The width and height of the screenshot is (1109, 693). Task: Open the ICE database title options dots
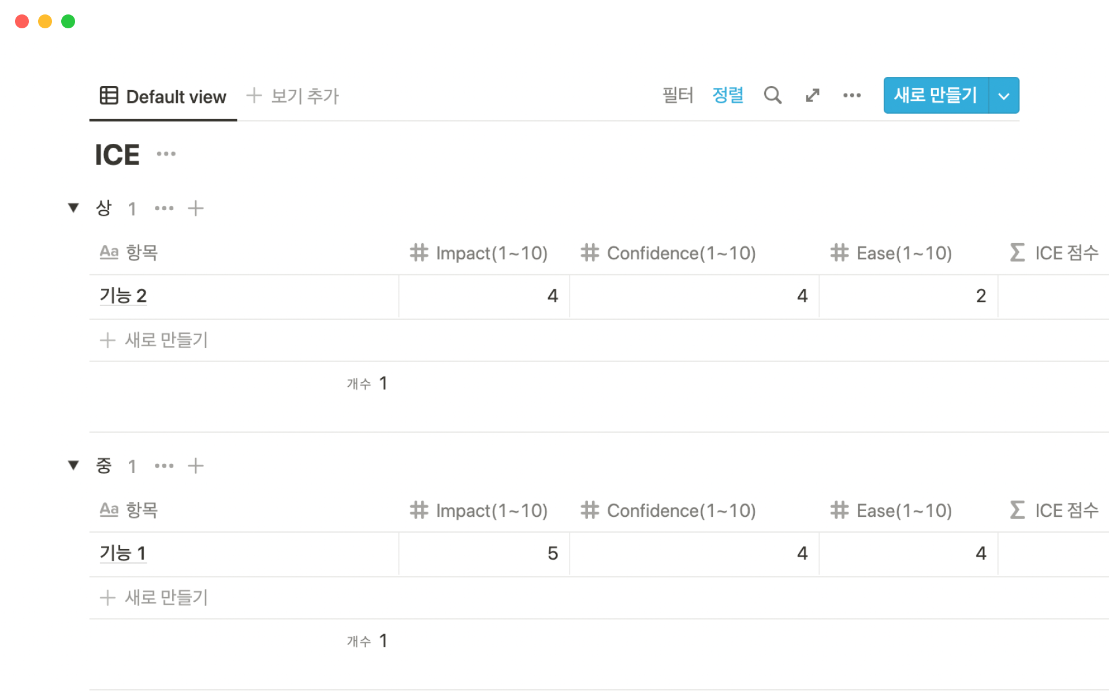click(166, 154)
